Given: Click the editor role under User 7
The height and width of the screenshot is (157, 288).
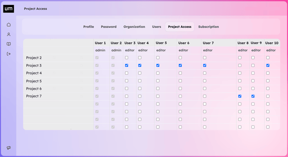Looking at the screenshot, I should [x=208, y=50].
